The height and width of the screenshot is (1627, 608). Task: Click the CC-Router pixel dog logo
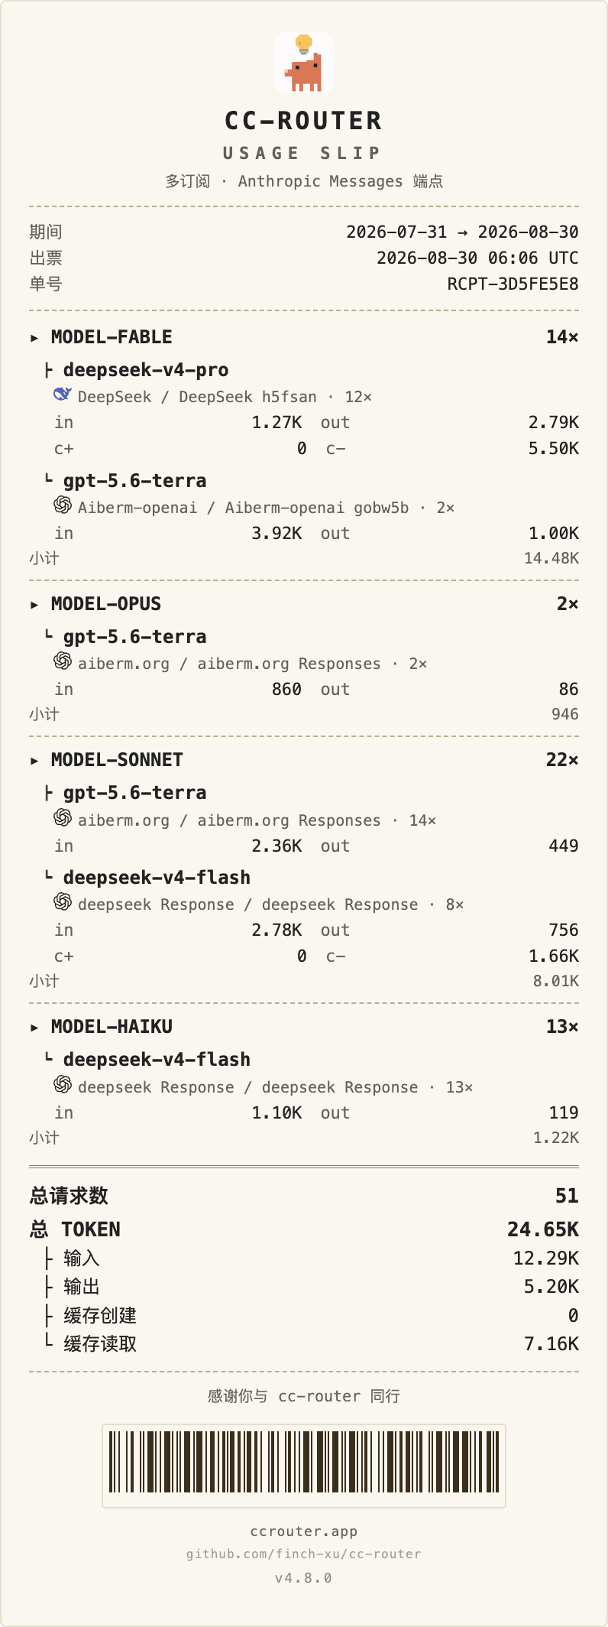pyautogui.click(x=304, y=63)
